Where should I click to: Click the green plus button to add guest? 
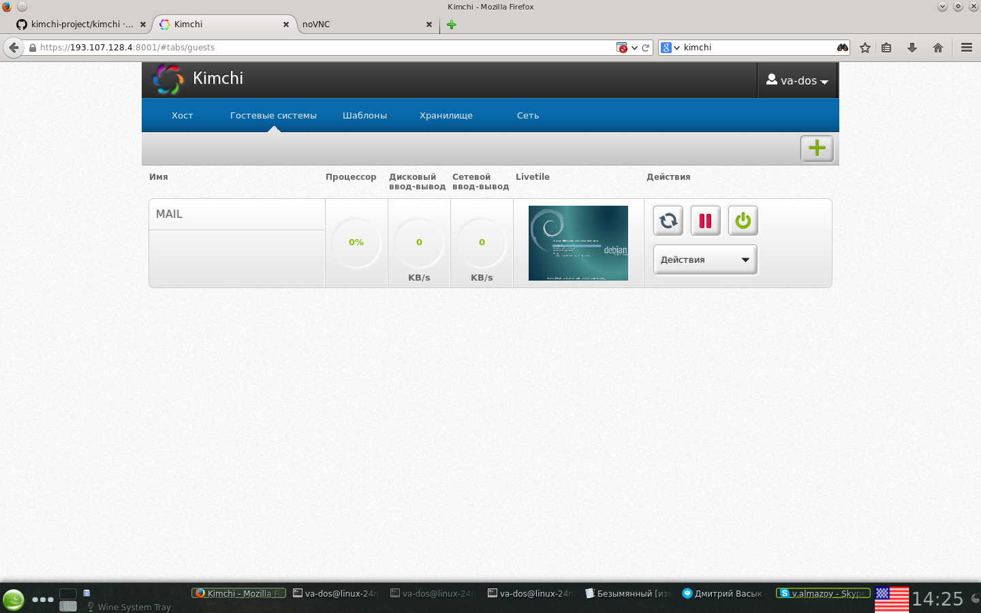(x=817, y=148)
